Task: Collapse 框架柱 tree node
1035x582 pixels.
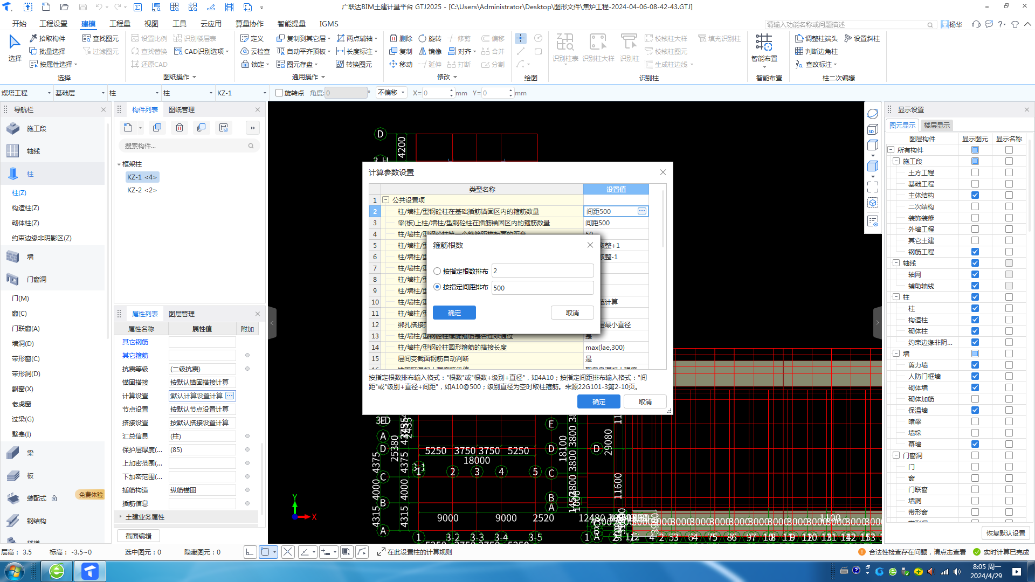Action: pos(119,164)
